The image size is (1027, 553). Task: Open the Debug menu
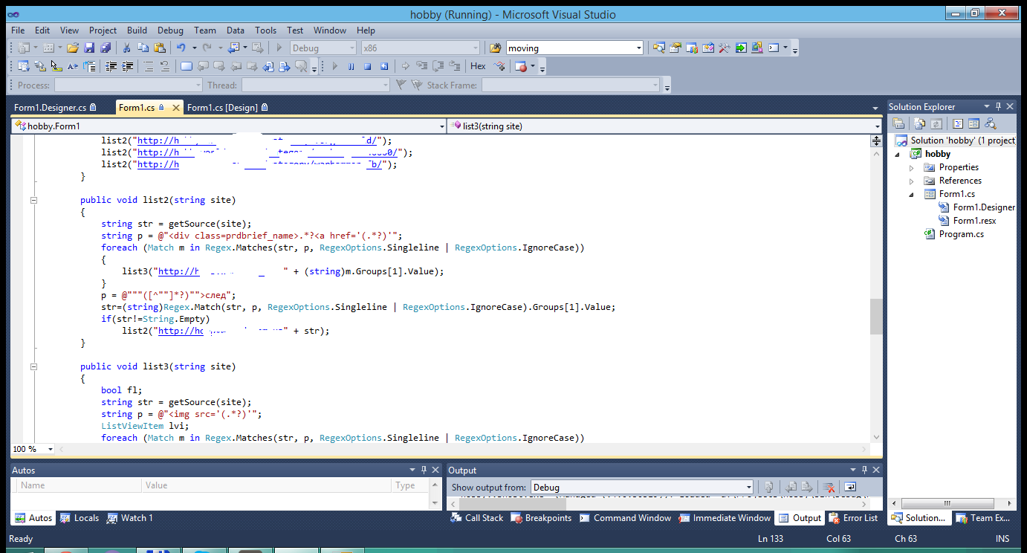tap(170, 30)
